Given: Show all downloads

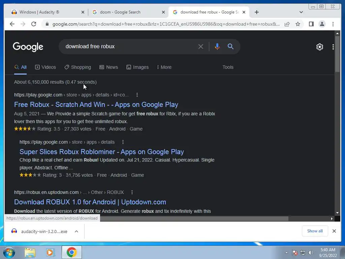Looking at the screenshot, I should click(315, 231).
